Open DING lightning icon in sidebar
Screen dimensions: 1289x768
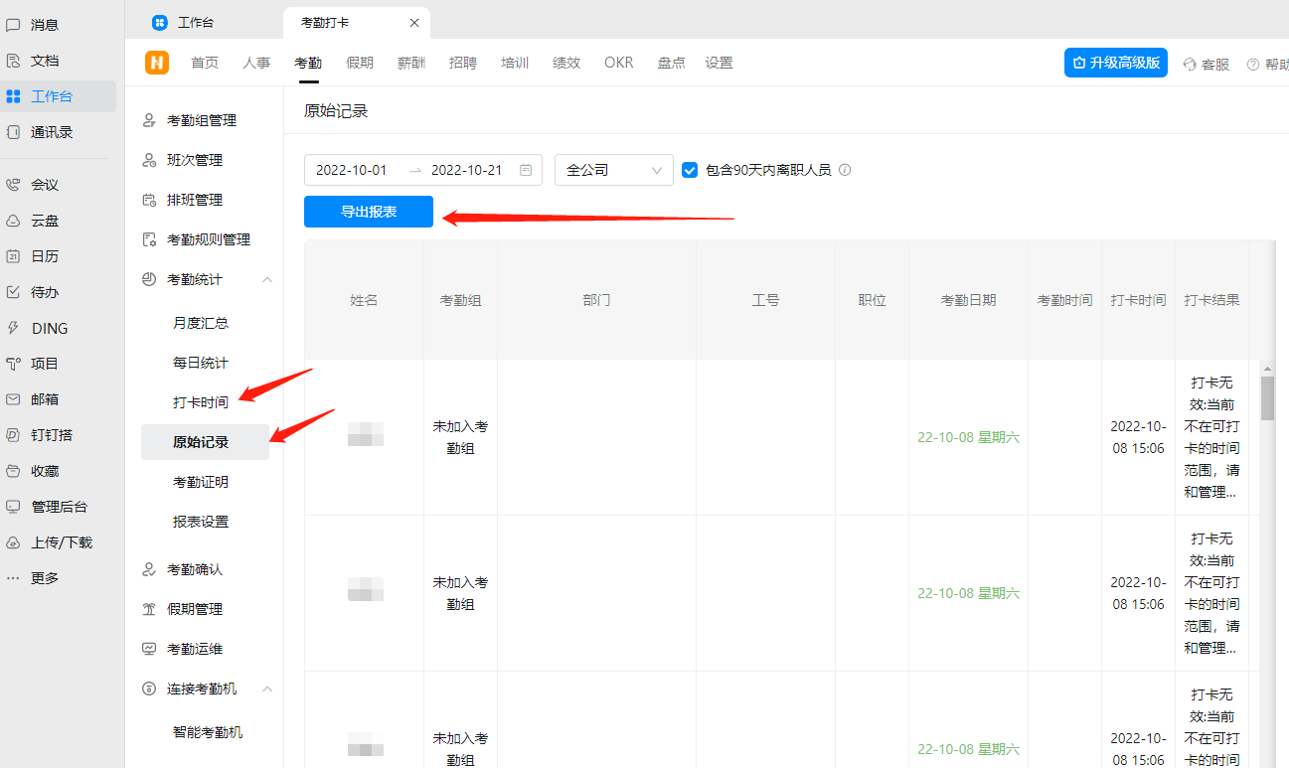[13, 328]
